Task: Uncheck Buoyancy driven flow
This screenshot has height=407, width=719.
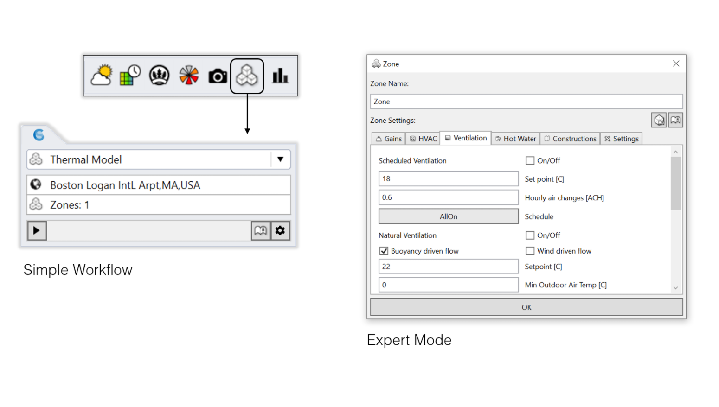Action: 384,251
